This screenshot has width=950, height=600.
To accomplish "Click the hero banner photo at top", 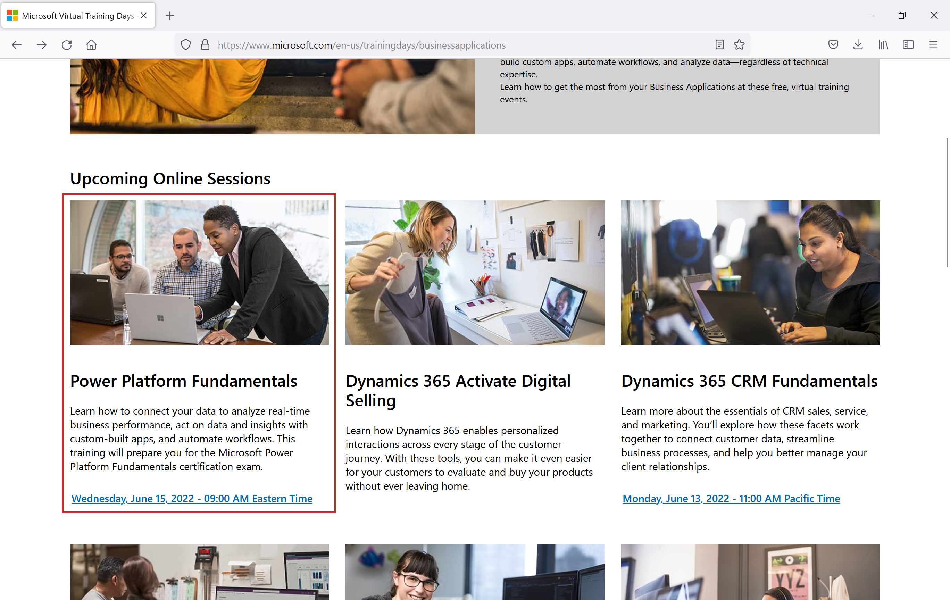I will pos(272,97).
